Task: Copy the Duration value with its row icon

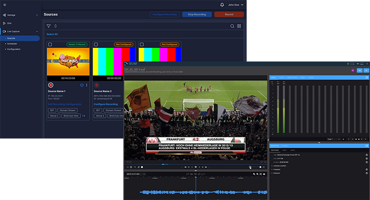Action: pos(366,162)
